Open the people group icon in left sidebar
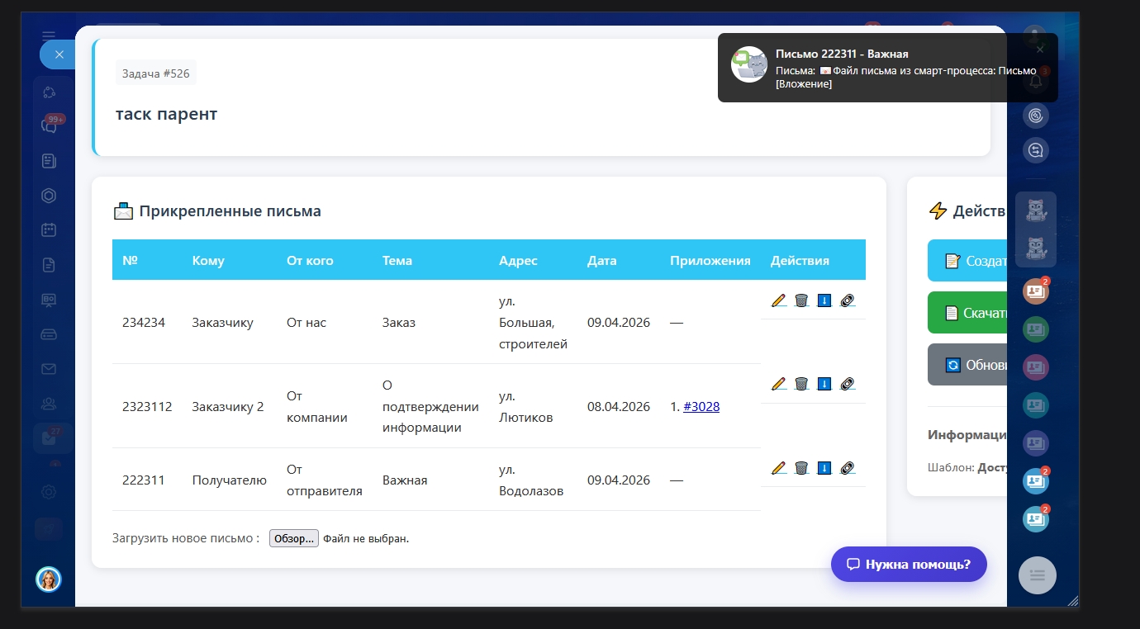The width and height of the screenshot is (1140, 629). [x=49, y=404]
